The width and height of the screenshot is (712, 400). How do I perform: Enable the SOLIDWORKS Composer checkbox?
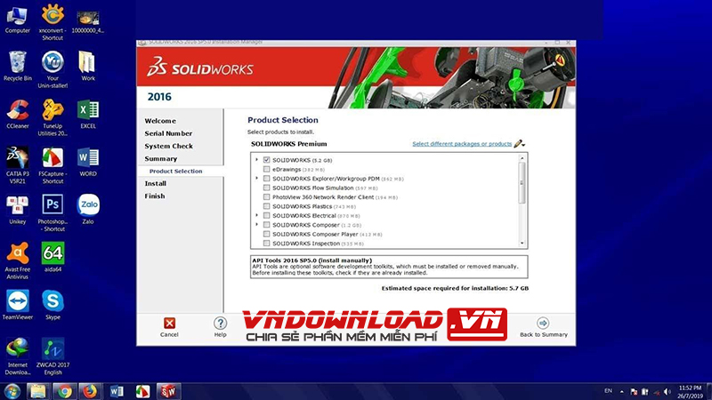tap(266, 225)
